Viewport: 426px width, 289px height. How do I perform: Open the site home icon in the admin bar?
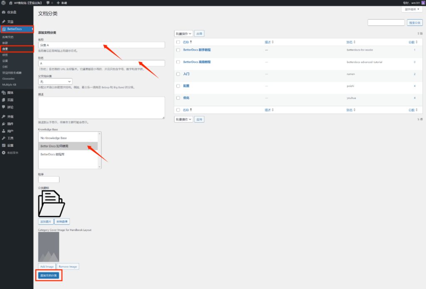[10, 3]
